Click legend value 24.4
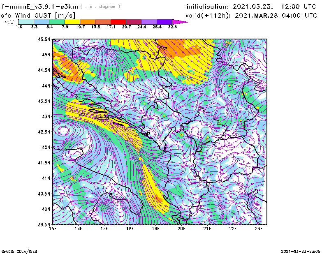329x254 pixels. coord(141,27)
